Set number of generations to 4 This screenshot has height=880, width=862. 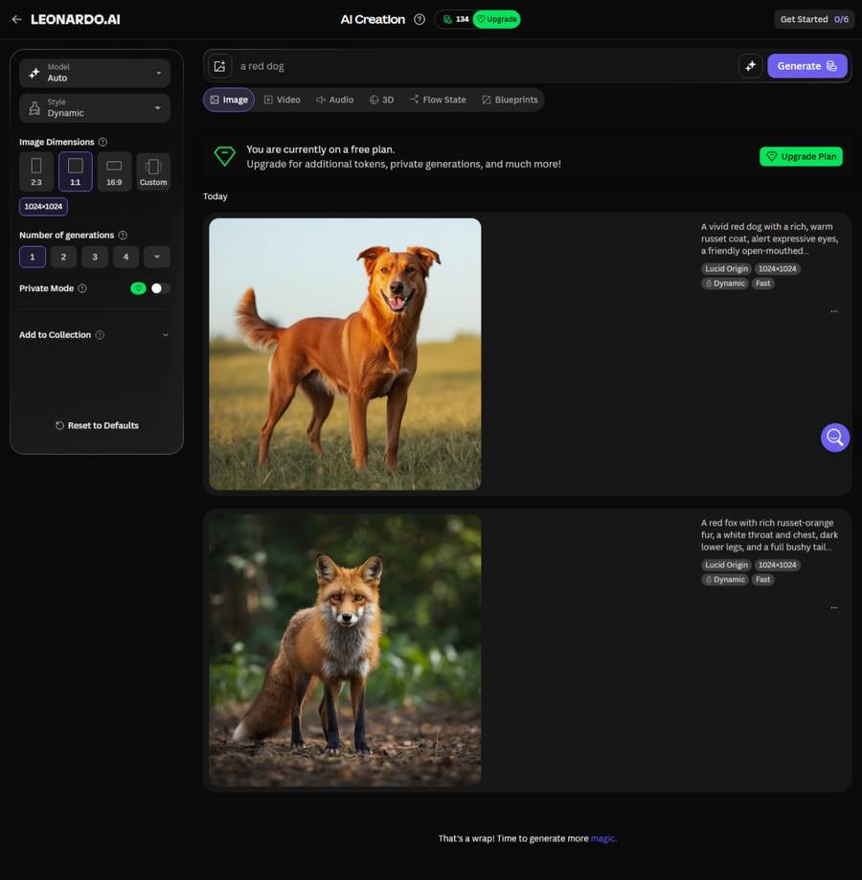tap(125, 257)
